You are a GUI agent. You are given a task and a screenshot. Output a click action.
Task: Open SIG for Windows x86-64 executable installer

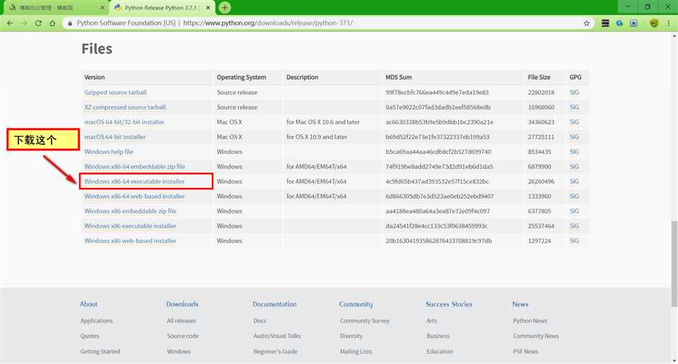click(574, 182)
